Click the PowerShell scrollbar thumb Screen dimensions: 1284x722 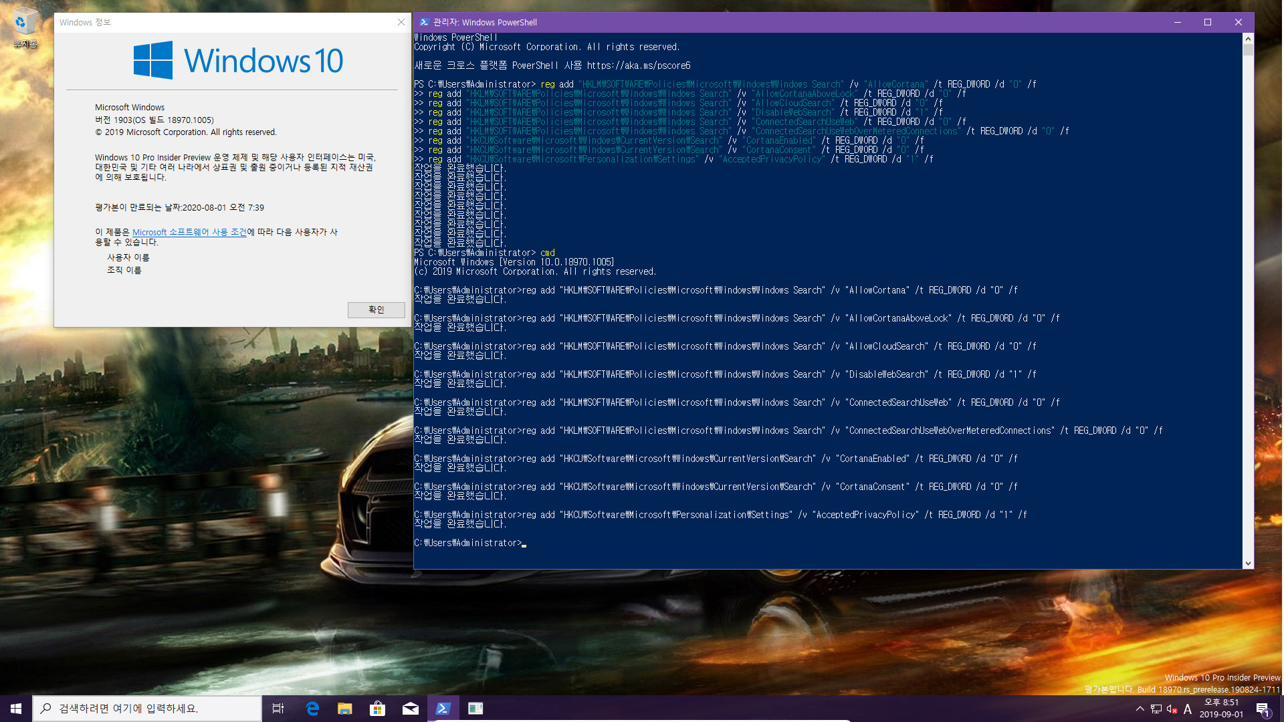pos(1248,49)
